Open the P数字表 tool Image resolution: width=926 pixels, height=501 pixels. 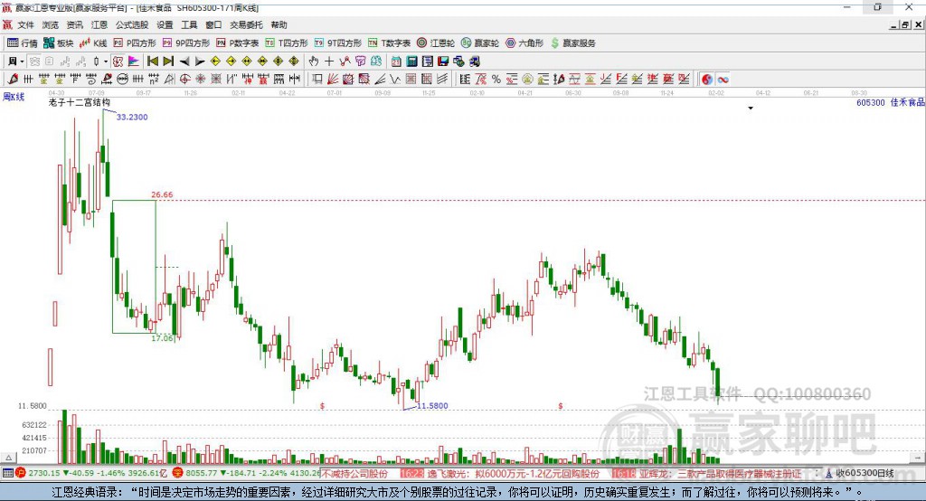click(x=238, y=43)
